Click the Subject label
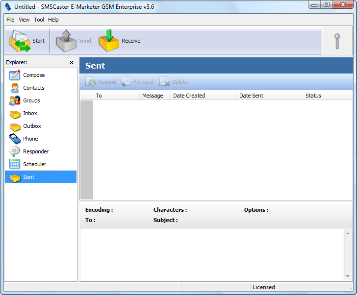 point(166,220)
